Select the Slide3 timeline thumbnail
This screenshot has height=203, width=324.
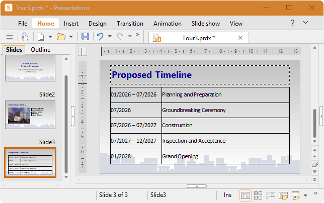[x=30, y=163]
